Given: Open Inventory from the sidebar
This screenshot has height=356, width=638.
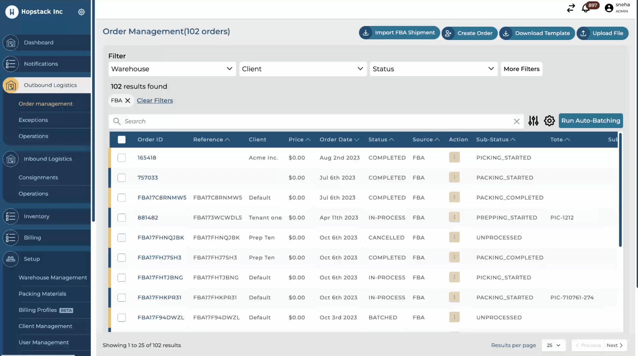Looking at the screenshot, I should click(37, 216).
